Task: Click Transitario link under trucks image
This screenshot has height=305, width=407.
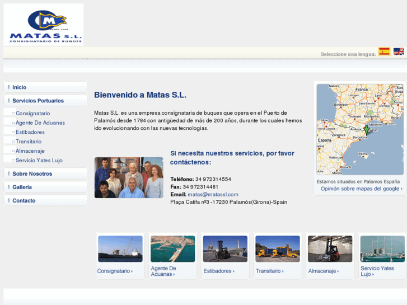Action: [269, 271]
